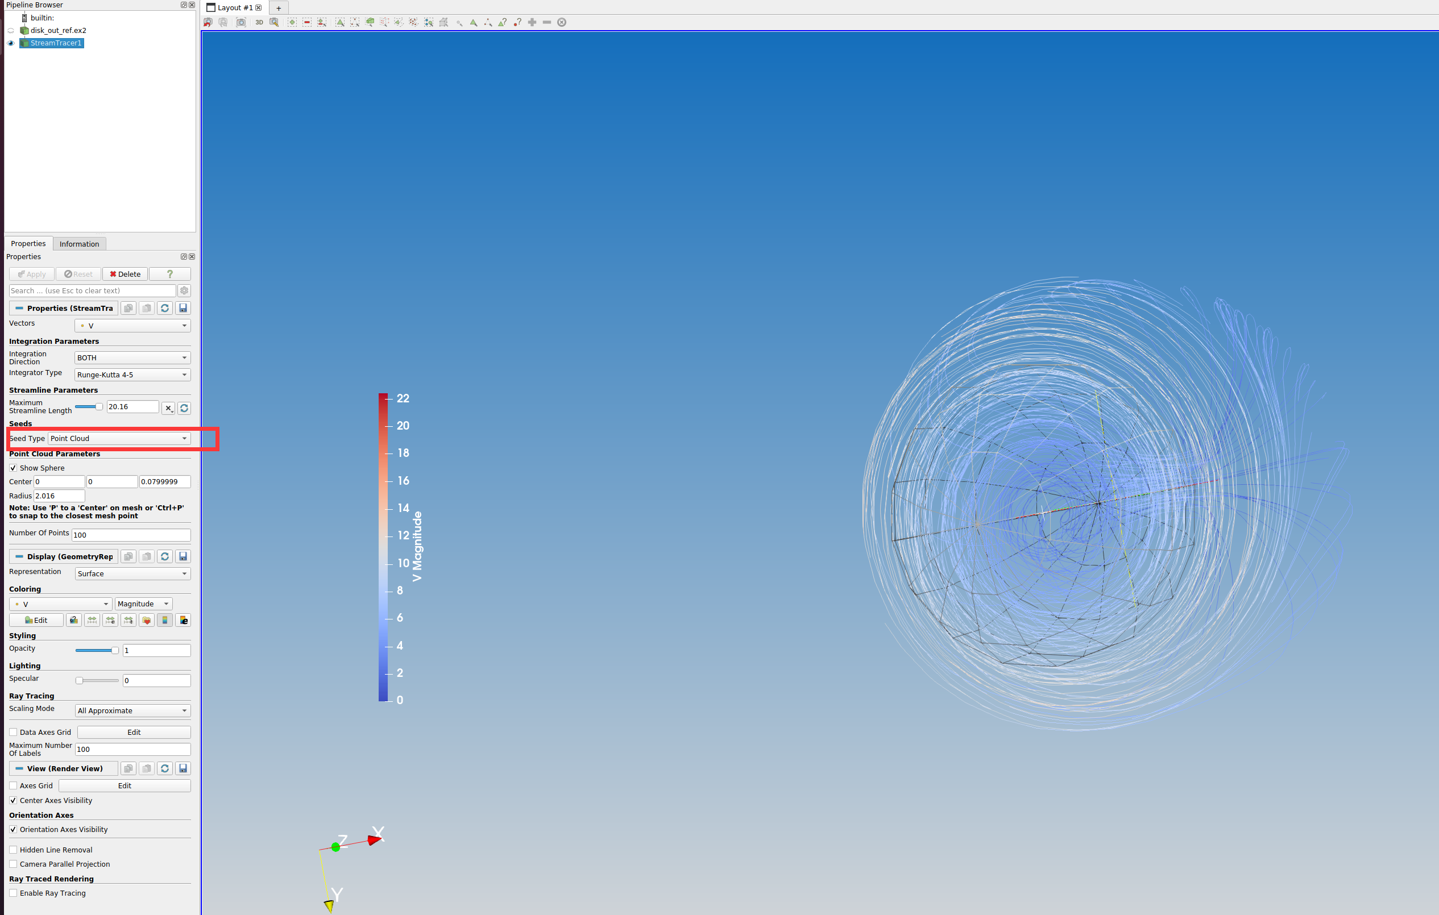Open the Representation Surface dropdown
Image resolution: width=1439 pixels, height=915 pixels.
click(x=131, y=573)
